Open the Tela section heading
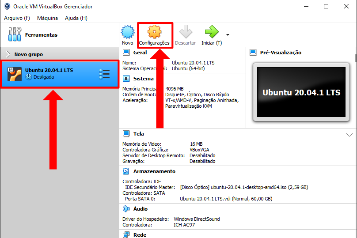 click(x=138, y=134)
